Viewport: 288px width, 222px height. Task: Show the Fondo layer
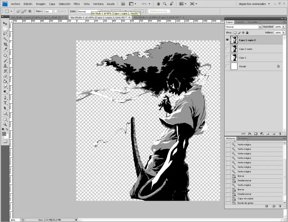click(x=227, y=66)
